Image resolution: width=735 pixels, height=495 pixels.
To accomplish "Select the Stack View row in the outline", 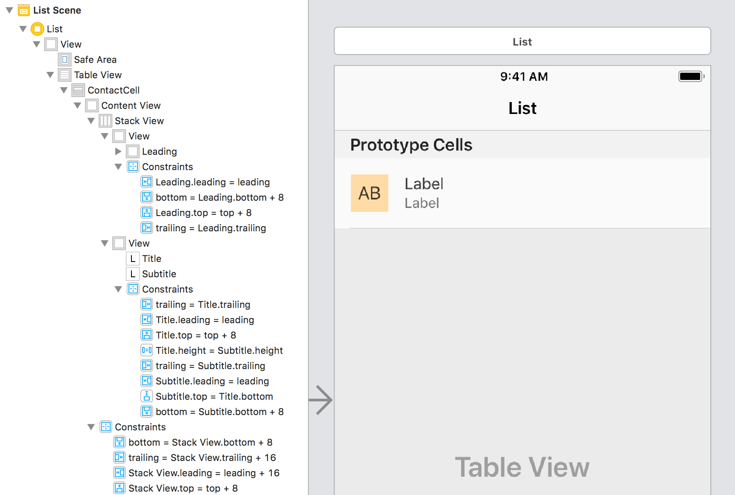I will [x=139, y=121].
